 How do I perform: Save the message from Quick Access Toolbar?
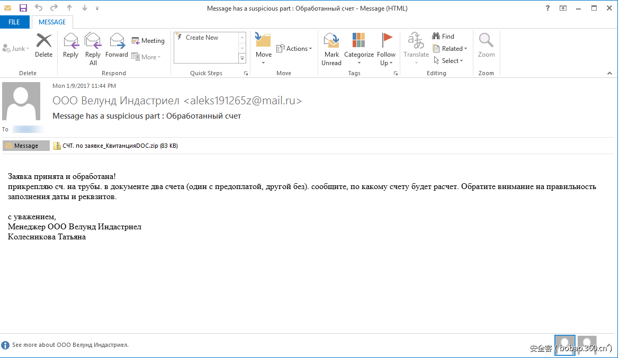[22, 7]
